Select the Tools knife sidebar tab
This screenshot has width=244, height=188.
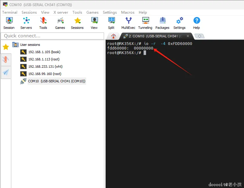click(x=6, y=60)
